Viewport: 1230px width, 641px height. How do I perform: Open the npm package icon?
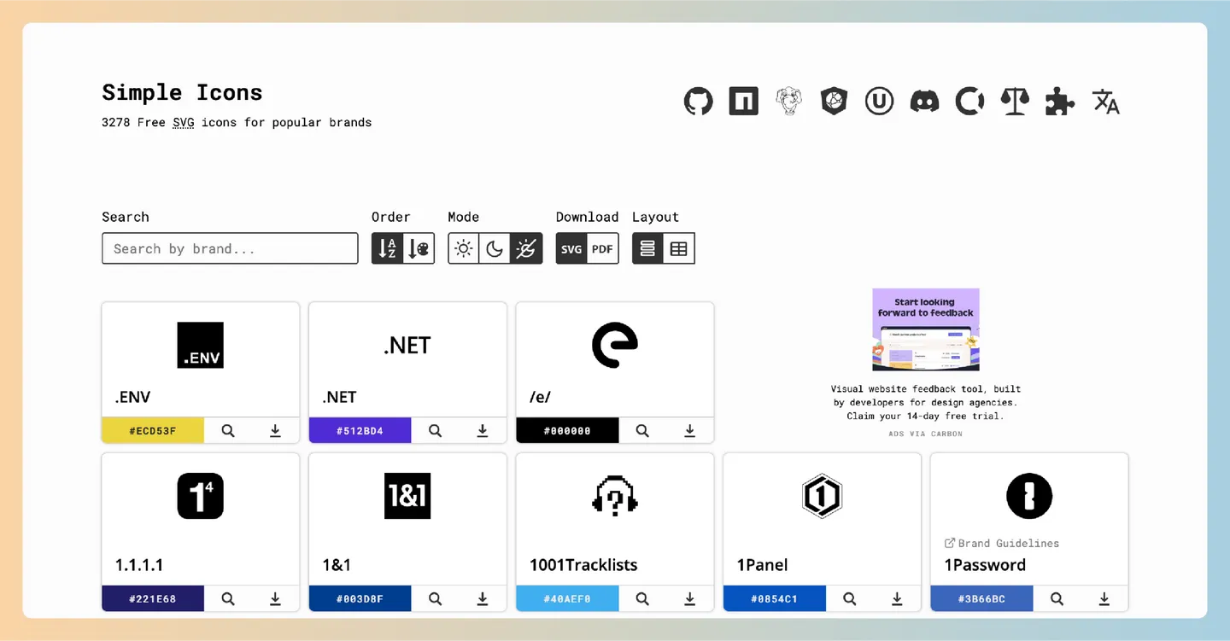[x=743, y=102]
